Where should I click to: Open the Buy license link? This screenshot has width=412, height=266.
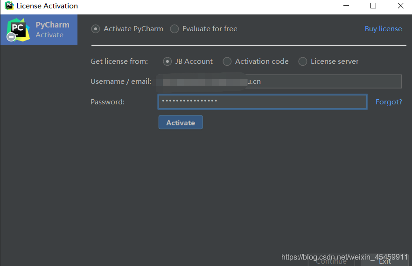383,29
